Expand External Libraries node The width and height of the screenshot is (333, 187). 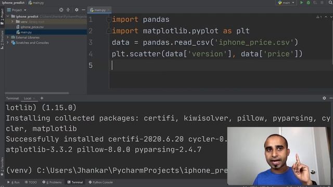point(8,37)
